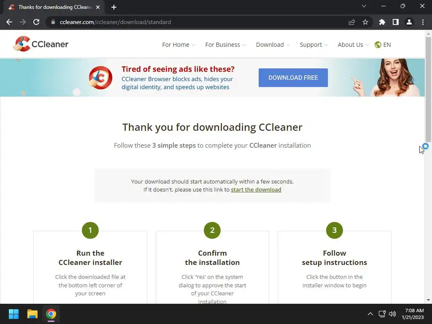Click 'Confirm the installation' step title

212,258
